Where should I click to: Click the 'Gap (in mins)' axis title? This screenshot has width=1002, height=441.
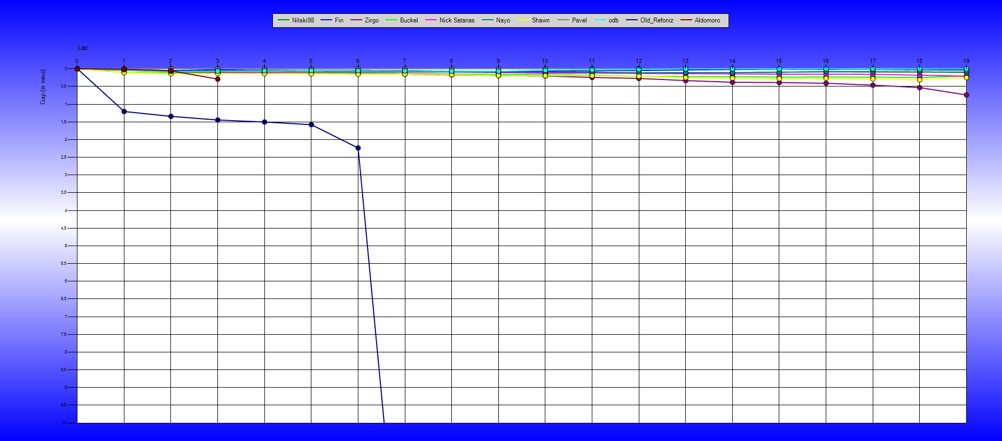click(43, 86)
